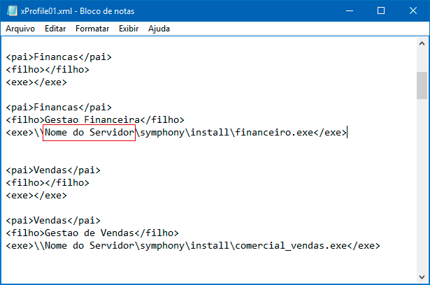
Task: Open the Arquivo menu
Action: point(20,29)
